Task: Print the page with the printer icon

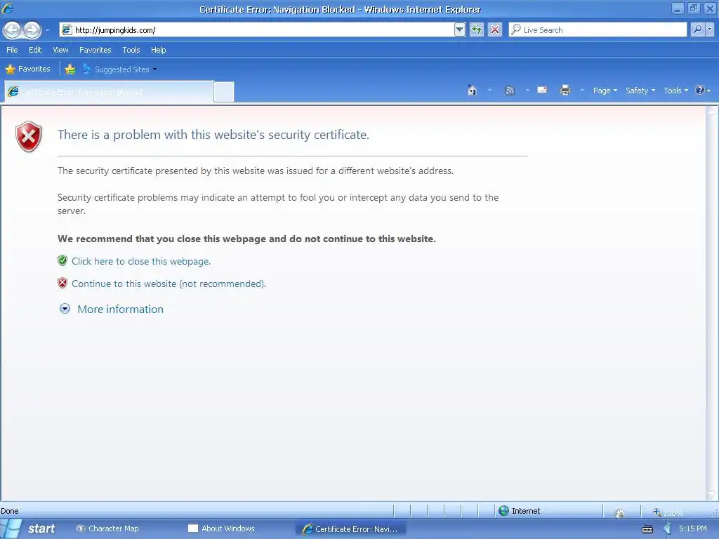Action: pyautogui.click(x=565, y=91)
